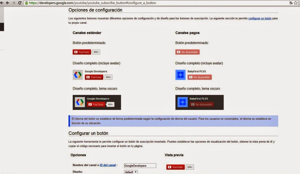Click 'No disponible' button in light BabyFirst layout
Screen dimensions: 300x174
point(199,77)
